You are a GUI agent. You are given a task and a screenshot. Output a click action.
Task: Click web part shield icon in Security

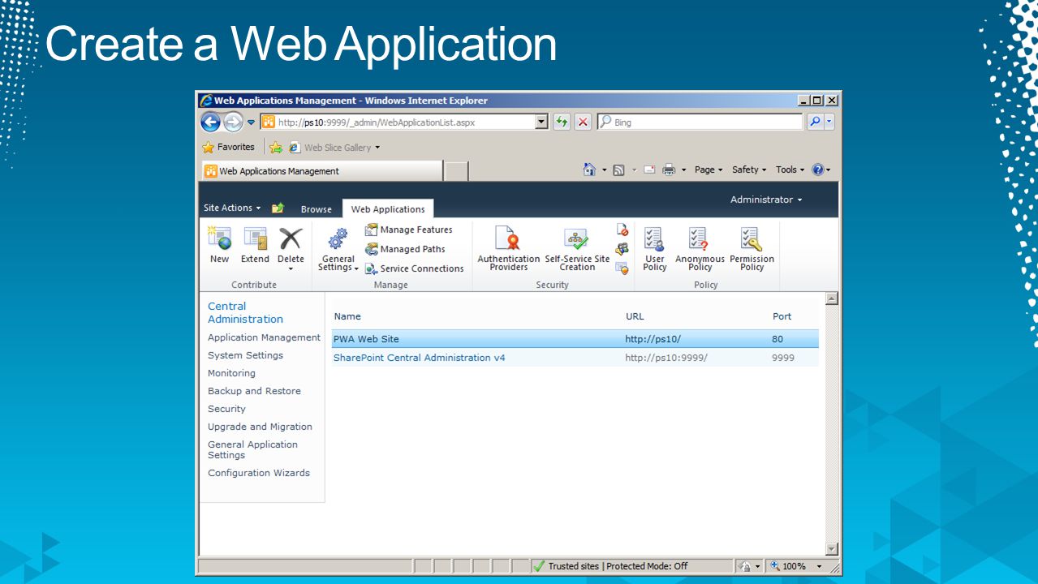coord(622,268)
